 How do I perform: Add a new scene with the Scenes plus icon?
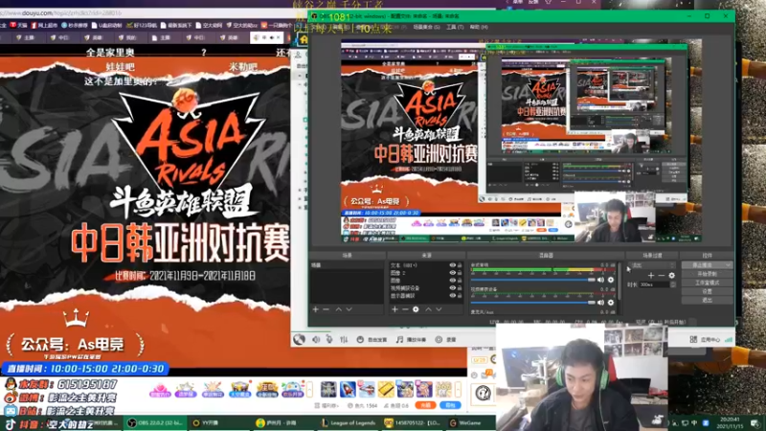click(x=316, y=309)
